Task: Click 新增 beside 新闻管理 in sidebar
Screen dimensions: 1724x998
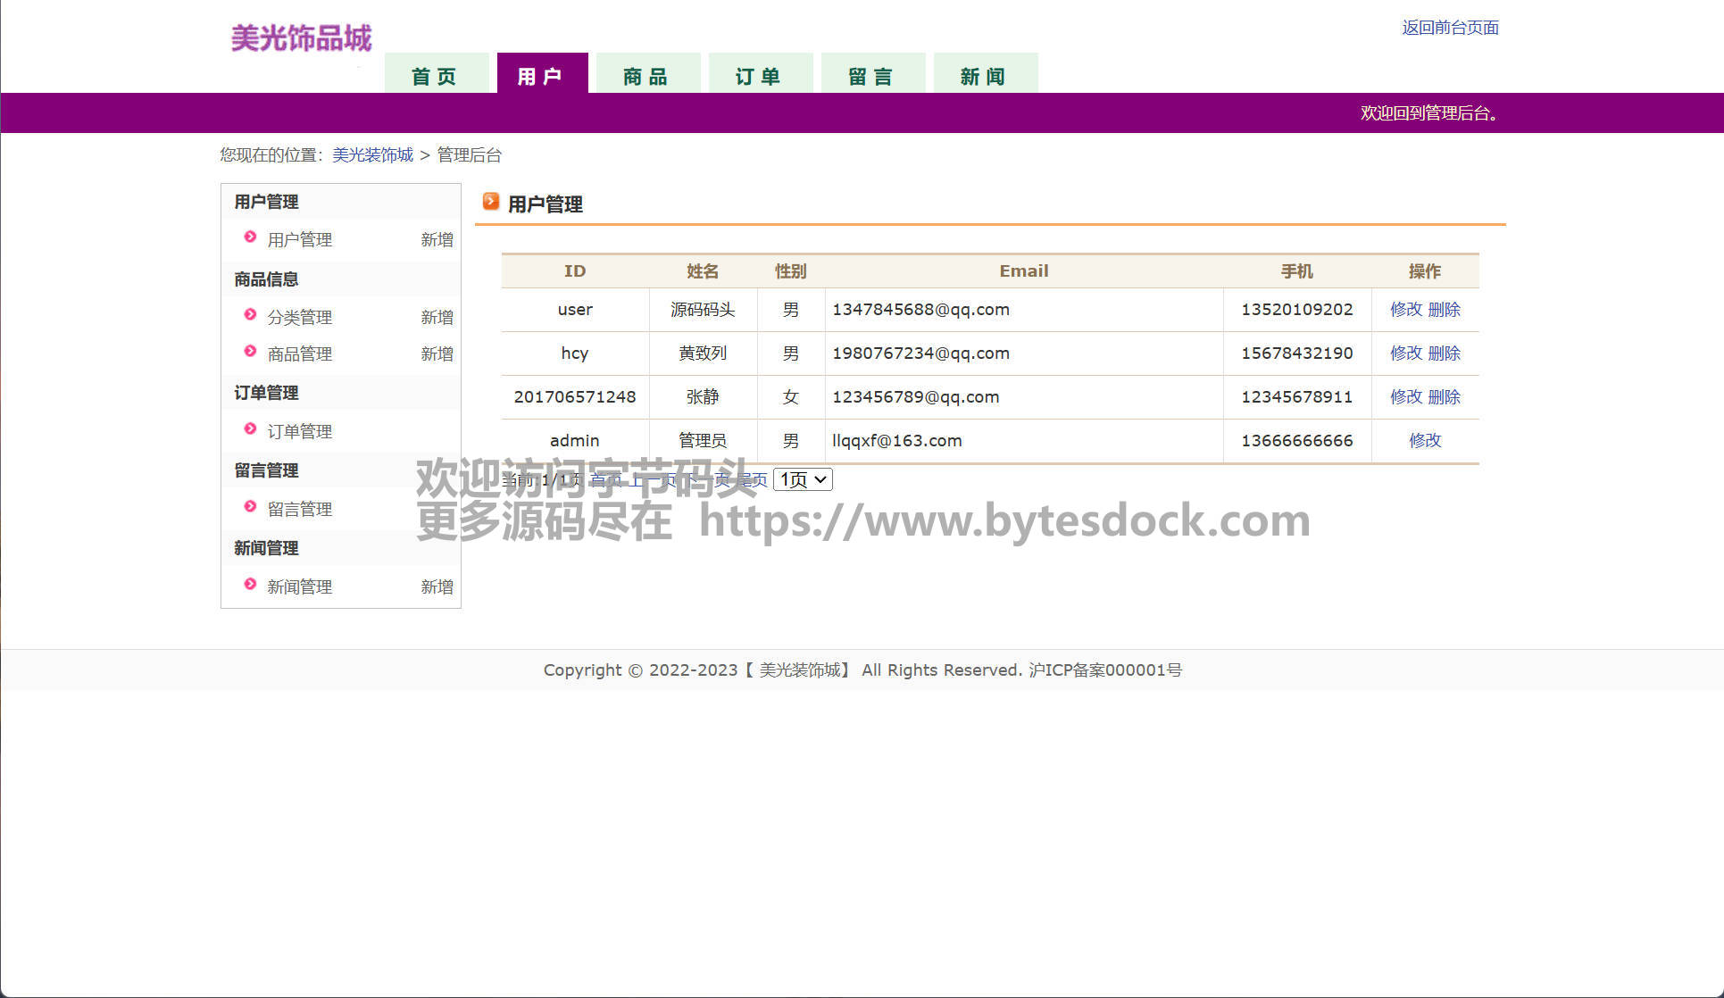Action: tap(437, 587)
